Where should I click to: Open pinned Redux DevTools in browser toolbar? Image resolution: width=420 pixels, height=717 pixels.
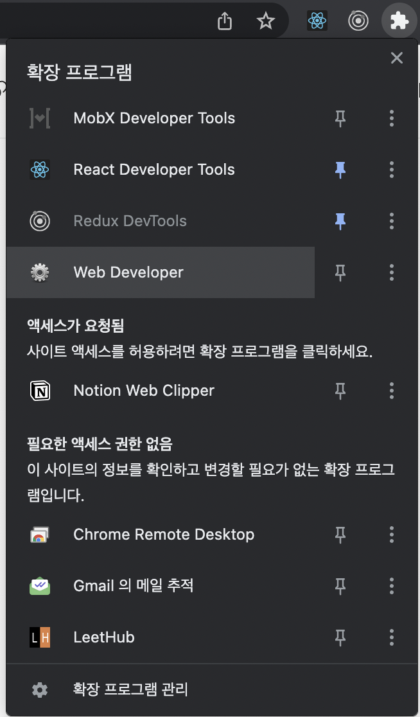click(358, 21)
